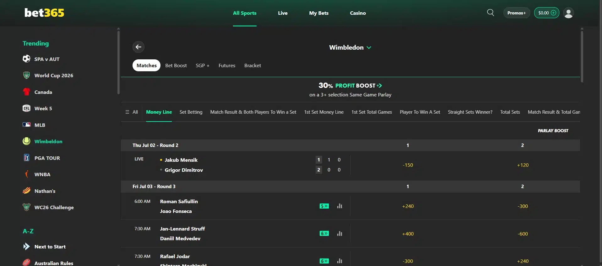Screen dimensions: 602x266
Task: Select the 1st Set Money Line tab
Action: point(324,112)
